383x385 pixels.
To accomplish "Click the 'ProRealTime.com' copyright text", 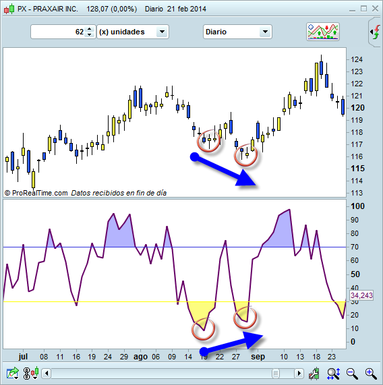I will pos(36,193).
